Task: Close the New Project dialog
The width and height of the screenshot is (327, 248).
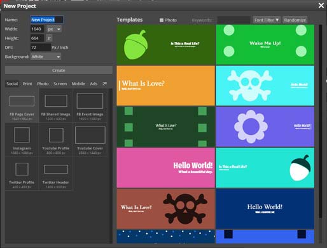Action: (321, 6)
